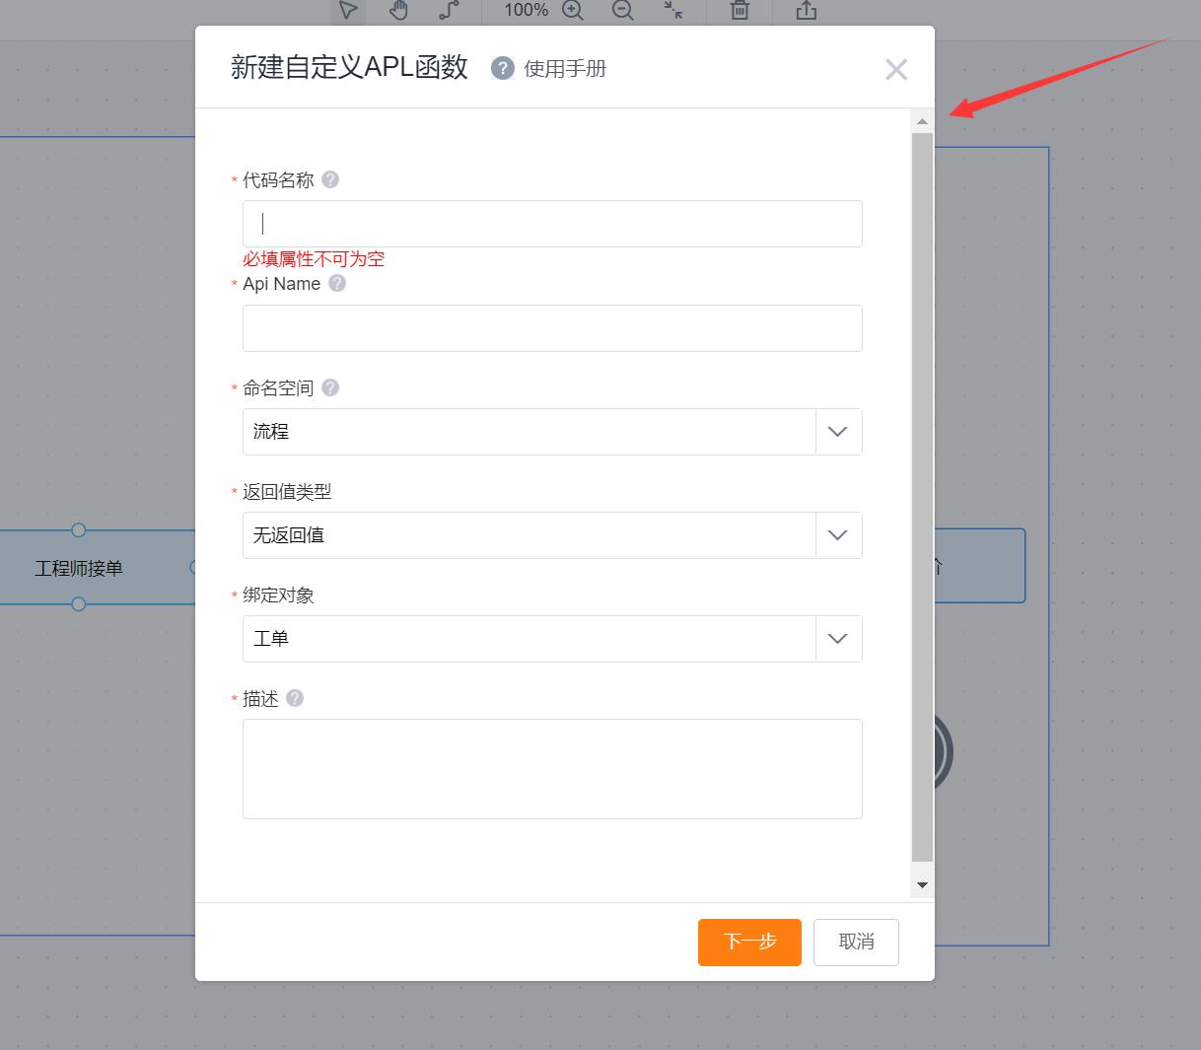Click the export share icon

[807, 10]
